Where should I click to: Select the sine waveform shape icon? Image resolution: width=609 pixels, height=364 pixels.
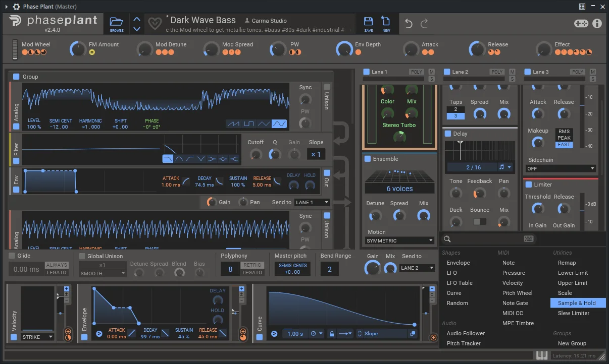pos(279,124)
